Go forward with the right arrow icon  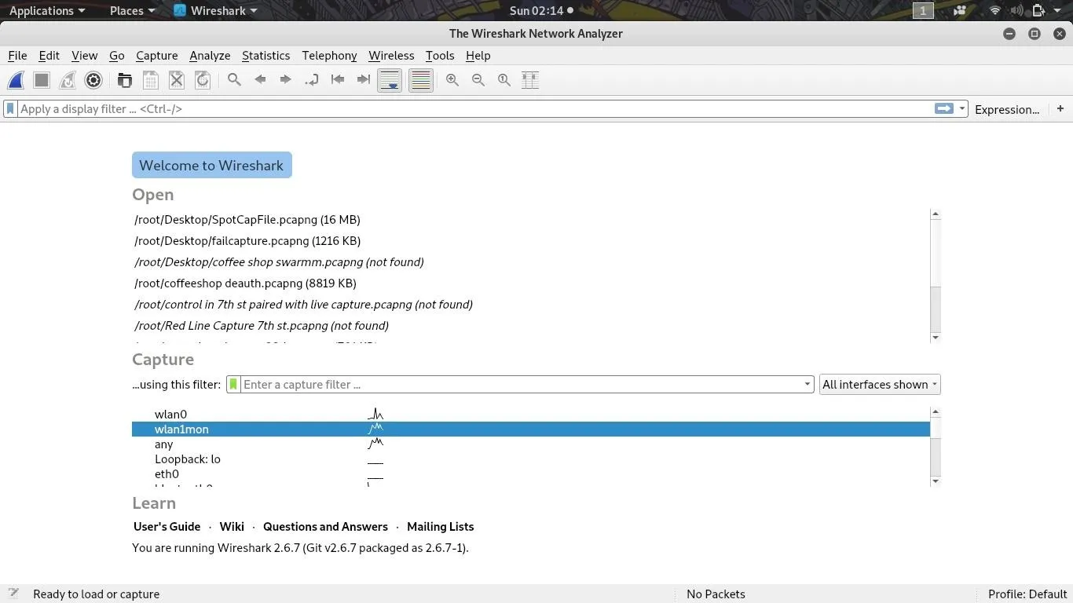(x=286, y=79)
